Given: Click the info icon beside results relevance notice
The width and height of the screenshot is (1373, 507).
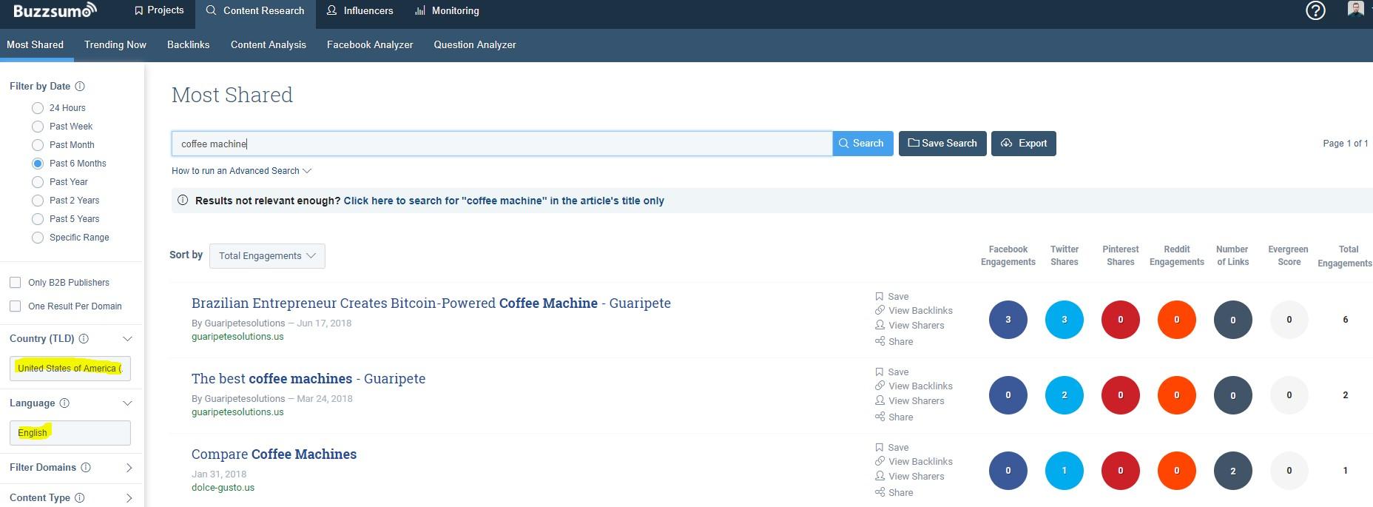Looking at the screenshot, I should tap(183, 201).
